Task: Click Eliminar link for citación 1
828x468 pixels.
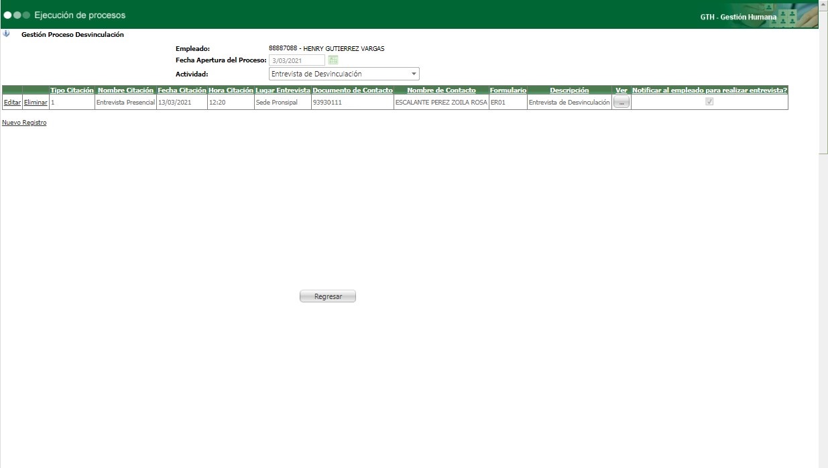Action: 36,103
